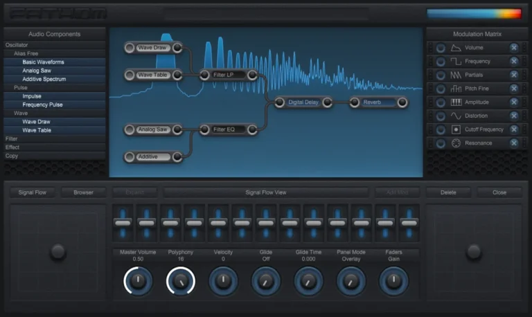The image size is (532, 317).
Task: Click the Wave Draw node output port
Action: pyautogui.click(x=177, y=48)
